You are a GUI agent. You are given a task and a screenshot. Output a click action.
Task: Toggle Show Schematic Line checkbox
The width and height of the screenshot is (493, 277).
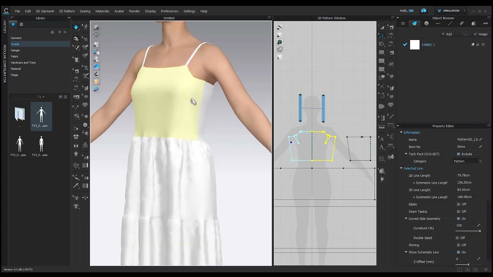click(458, 252)
